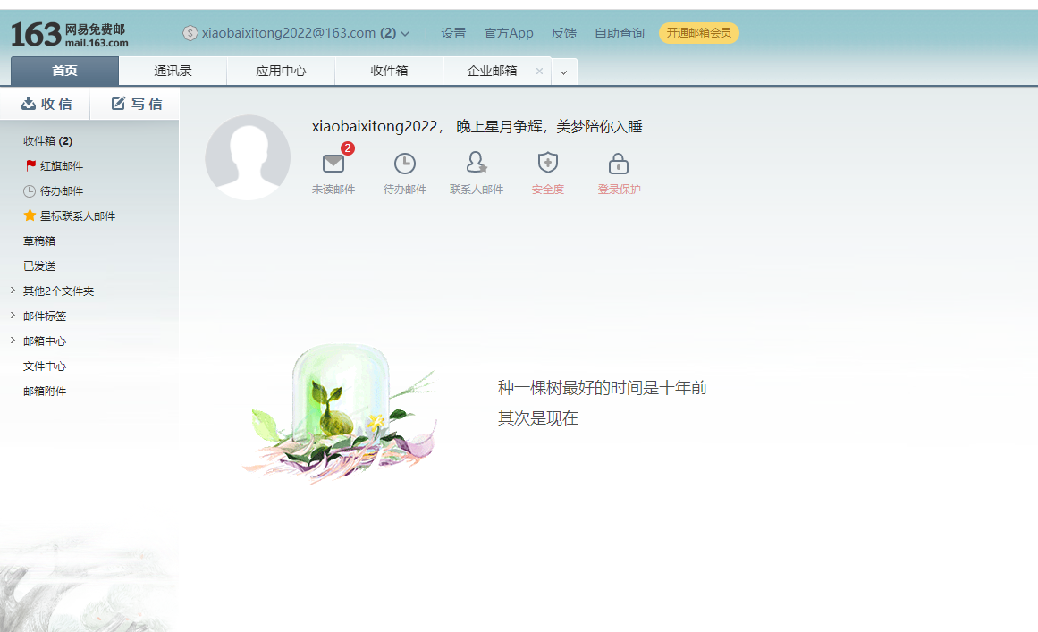Click the 开通邮箱会员 button
This screenshot has height=632, width=1038.
point(698,33)
